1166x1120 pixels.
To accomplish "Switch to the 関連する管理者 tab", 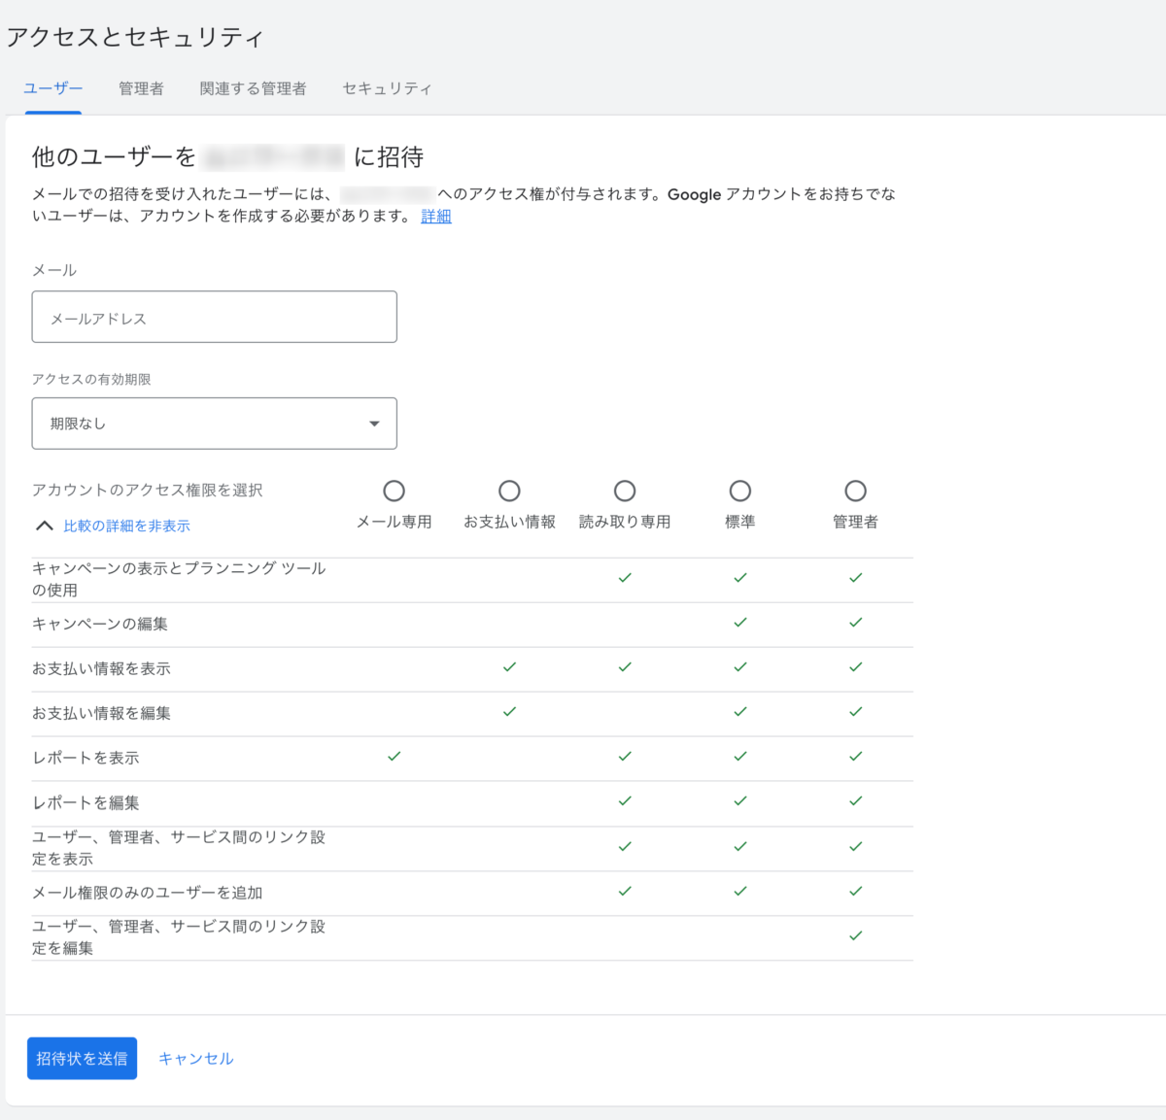I will [x=253, y=88].
